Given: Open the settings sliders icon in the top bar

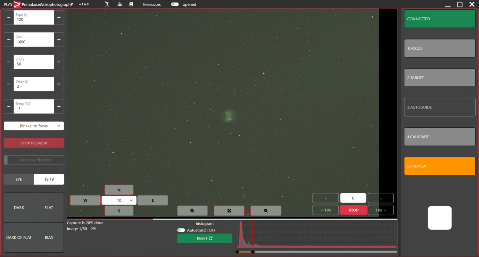Looking at the screenshot, I should pyautogui.click(x=119, y=4).
